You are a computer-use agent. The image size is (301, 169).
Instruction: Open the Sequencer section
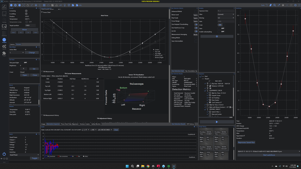4,33
